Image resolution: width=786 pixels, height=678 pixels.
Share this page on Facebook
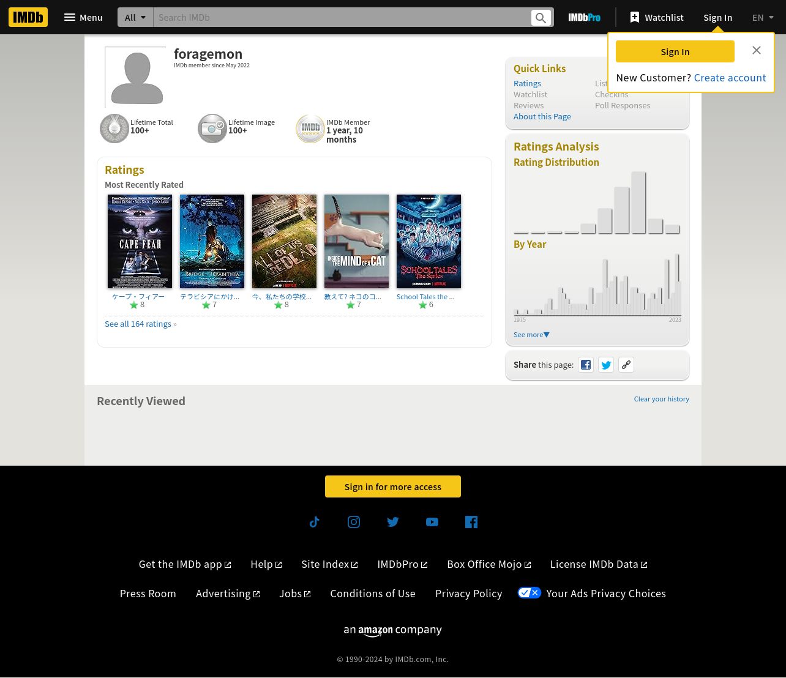[586, 365]
